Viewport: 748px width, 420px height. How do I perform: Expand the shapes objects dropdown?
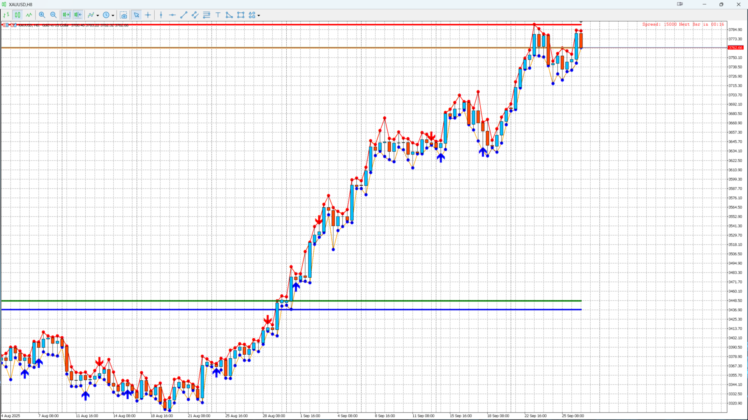point(254,15)
